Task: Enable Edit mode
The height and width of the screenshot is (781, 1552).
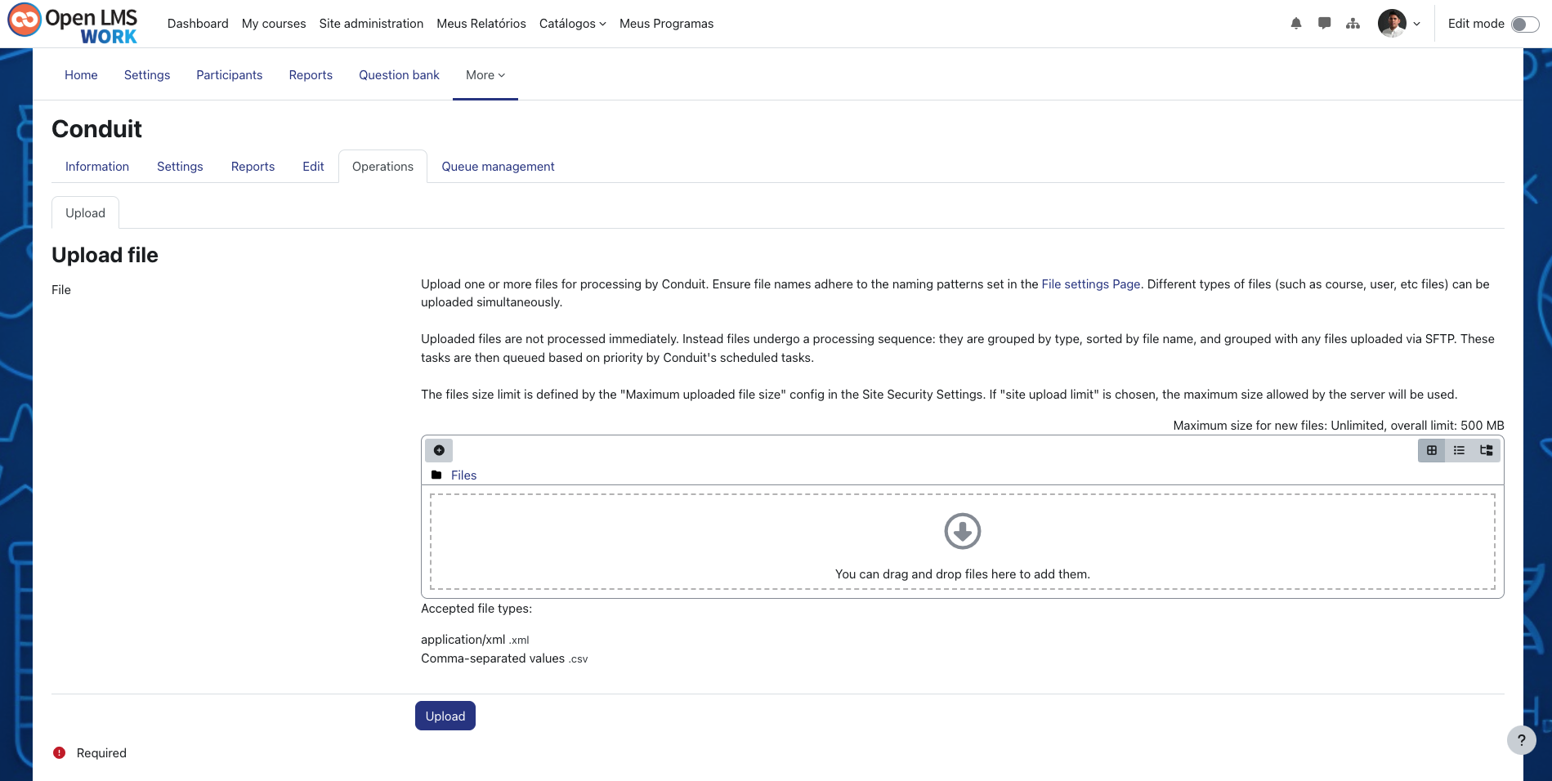Action: coord(1525,24)
